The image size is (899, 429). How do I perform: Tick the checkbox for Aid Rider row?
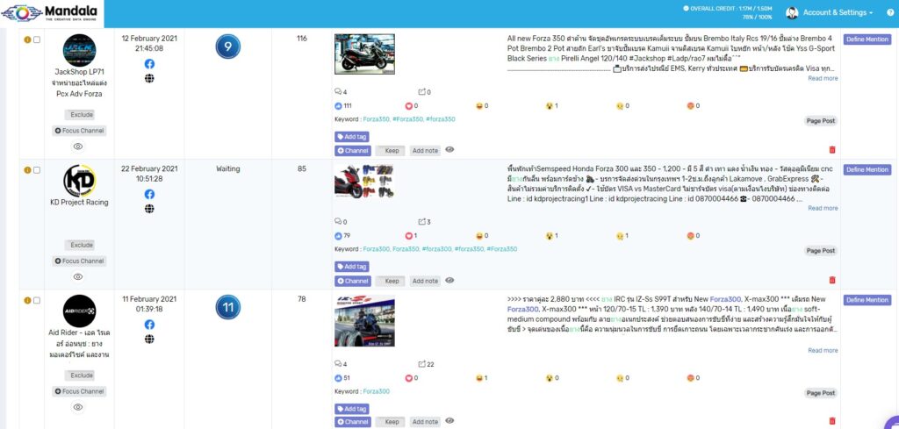coord(37,300)
